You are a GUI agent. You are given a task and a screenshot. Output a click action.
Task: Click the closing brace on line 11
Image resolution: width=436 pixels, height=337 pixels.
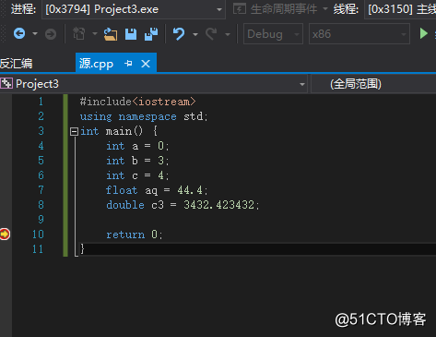[82, 248]
